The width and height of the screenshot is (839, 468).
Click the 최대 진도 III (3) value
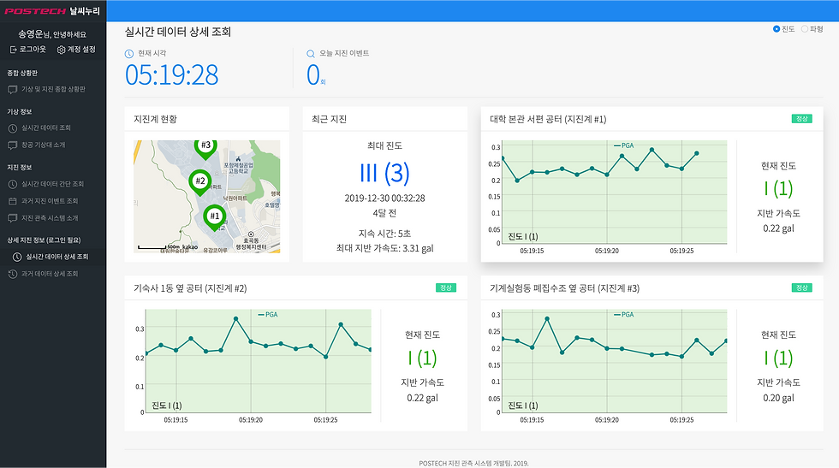(x=384, y=174)
